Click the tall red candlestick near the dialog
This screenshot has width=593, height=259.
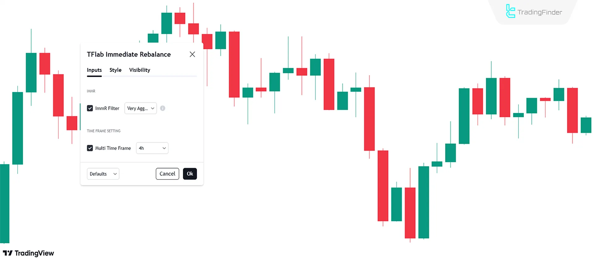click(x=234, y=65)
